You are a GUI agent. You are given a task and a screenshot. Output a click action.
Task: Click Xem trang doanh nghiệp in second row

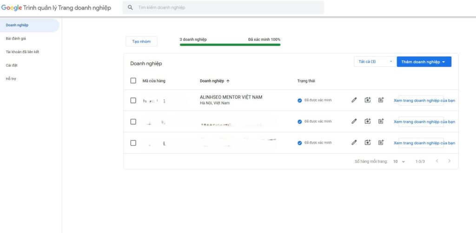coord(424,121)
